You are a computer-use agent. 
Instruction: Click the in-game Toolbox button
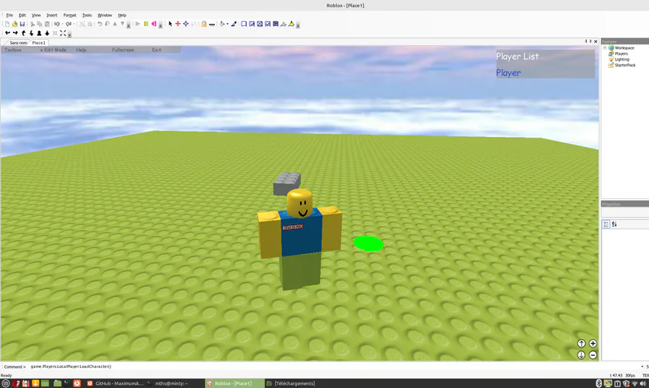click(x=13, y=50)
